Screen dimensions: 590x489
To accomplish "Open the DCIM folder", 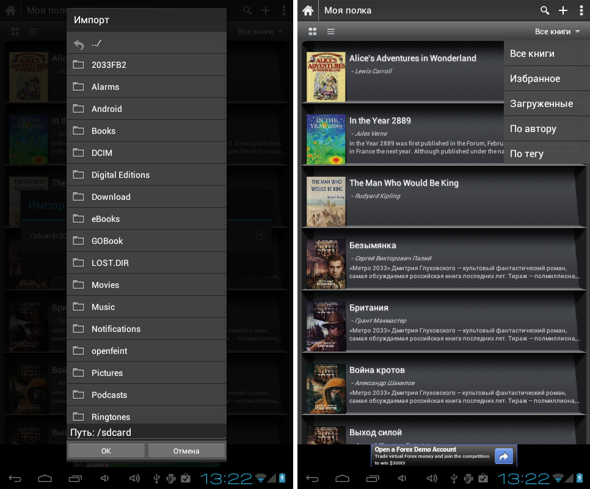I will 147,153.
